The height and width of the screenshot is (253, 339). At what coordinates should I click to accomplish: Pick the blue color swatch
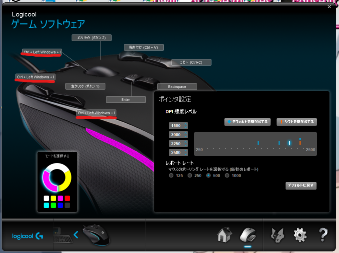60,205
